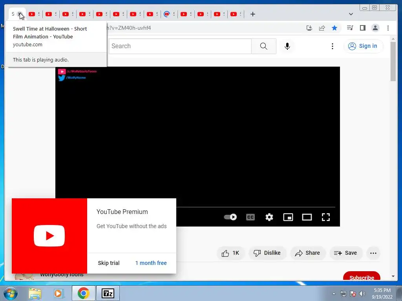Screen dimensions: 402x301
Task: Click the scrollbar down arrow
Action: (x=393, y=276)
